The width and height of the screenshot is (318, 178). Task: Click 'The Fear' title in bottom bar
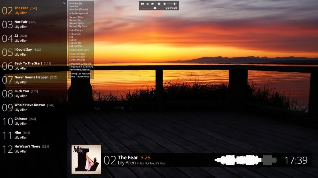(x=128, y=157)
